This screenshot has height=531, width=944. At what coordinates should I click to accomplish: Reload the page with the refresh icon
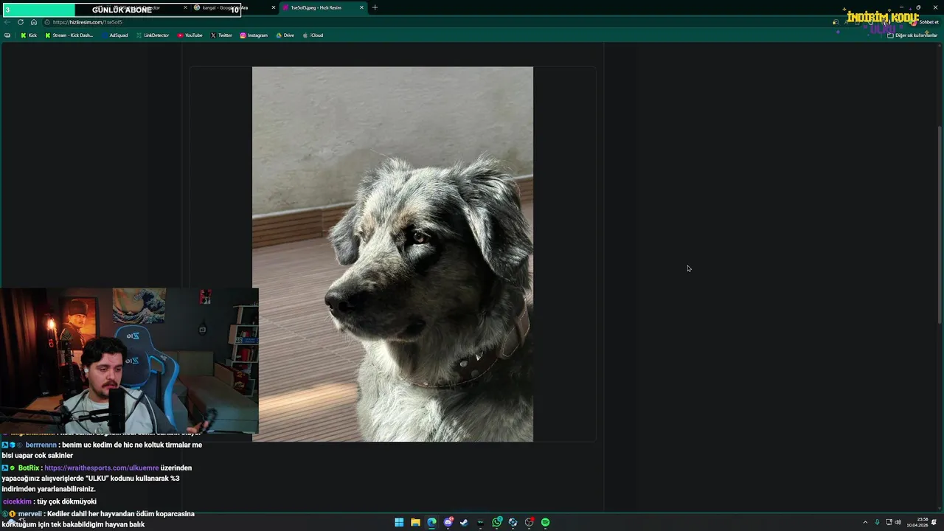[x=20, y=22]
